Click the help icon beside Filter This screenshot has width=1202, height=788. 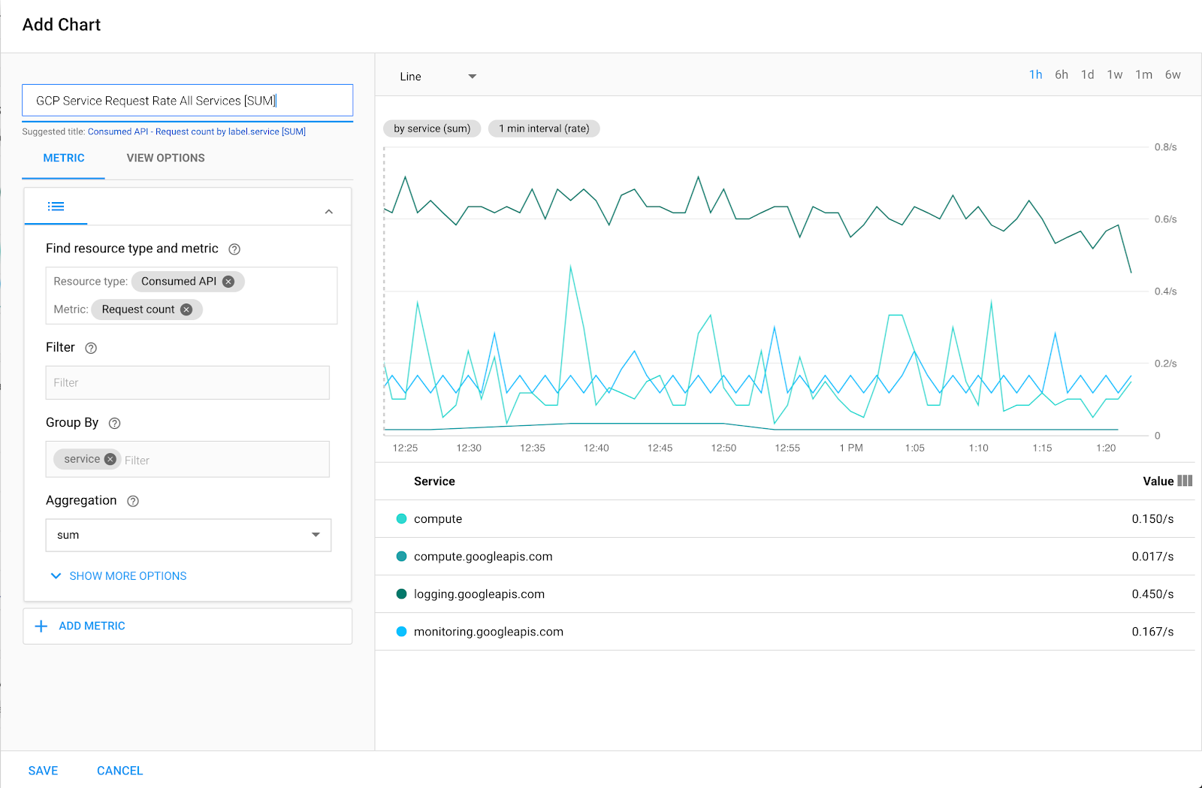[x=91, y=348]
